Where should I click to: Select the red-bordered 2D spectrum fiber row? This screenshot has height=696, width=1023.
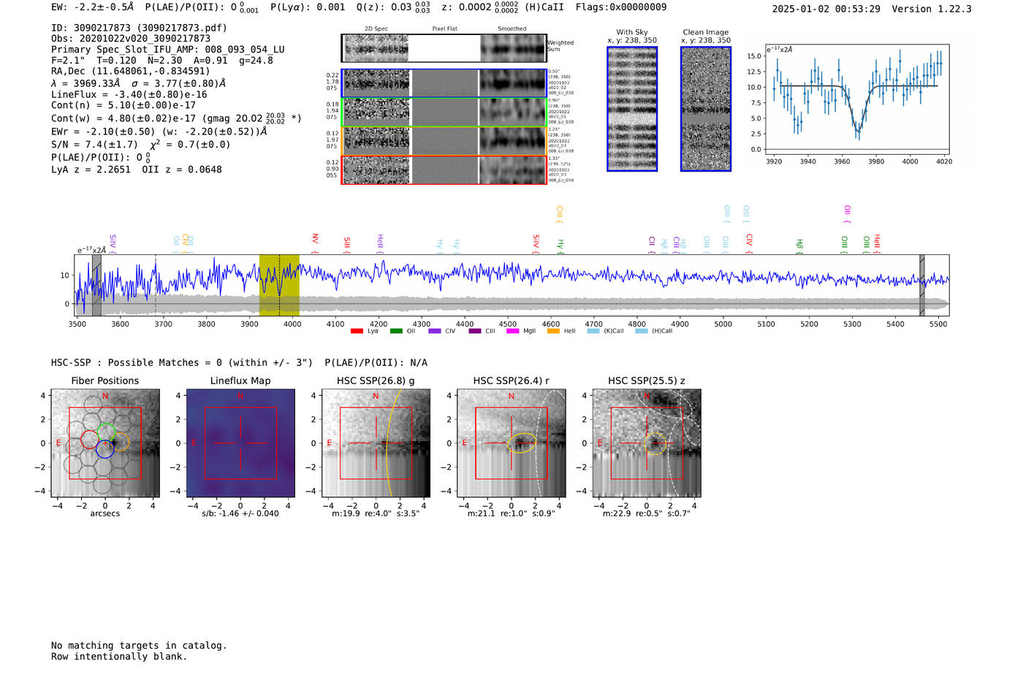point(444,170)
